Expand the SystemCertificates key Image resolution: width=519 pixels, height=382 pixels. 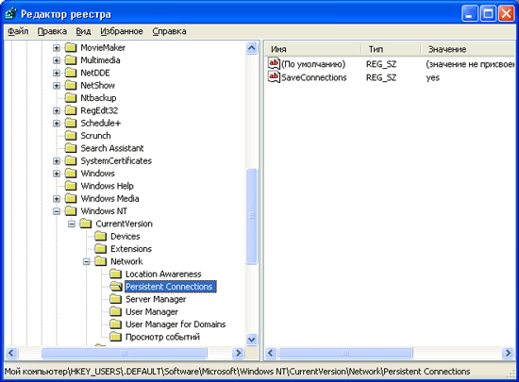(57, 161)
